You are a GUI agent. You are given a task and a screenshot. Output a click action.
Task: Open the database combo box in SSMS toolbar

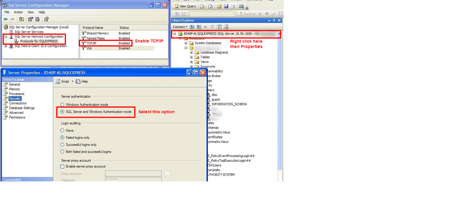pyautogui.click(x=212, y=14)
